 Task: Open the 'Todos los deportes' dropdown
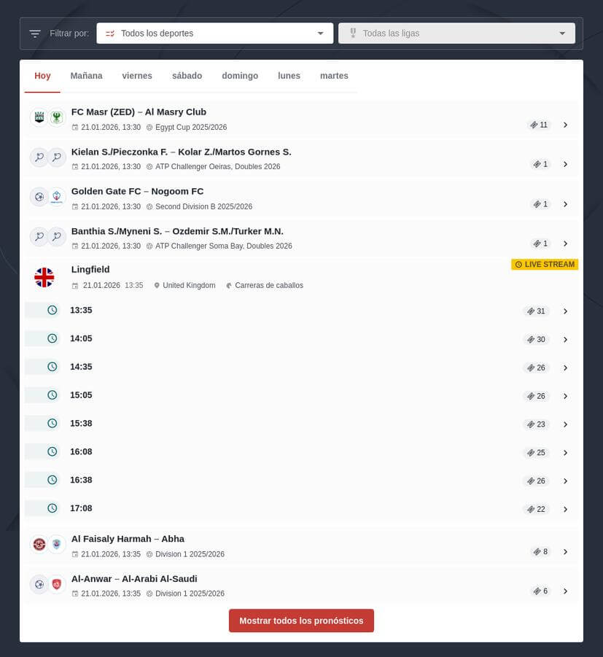point(214,33)
